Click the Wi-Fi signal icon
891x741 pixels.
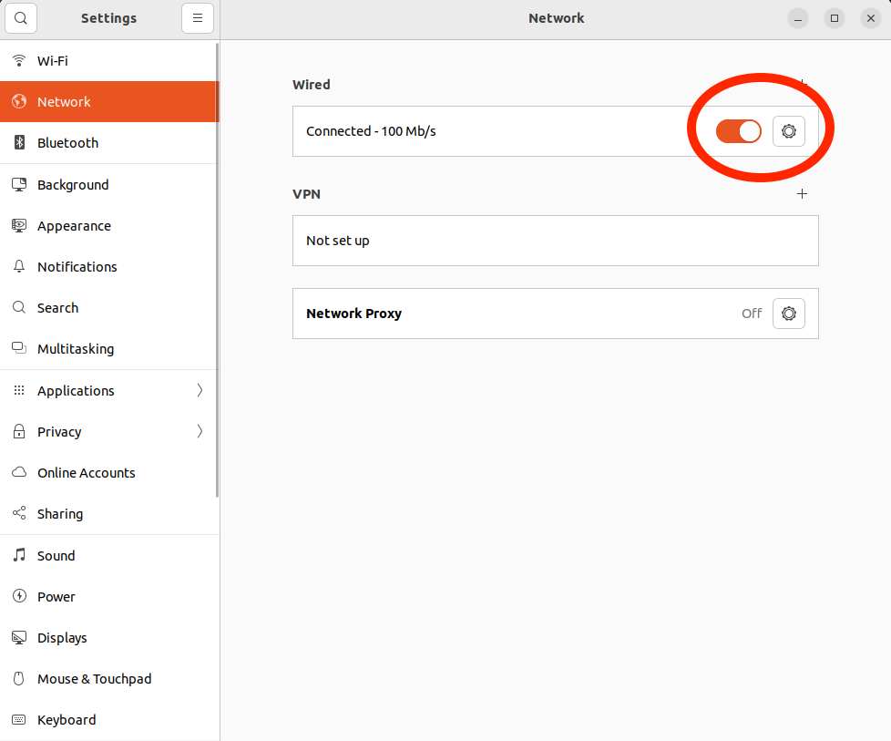coord(19,60)
